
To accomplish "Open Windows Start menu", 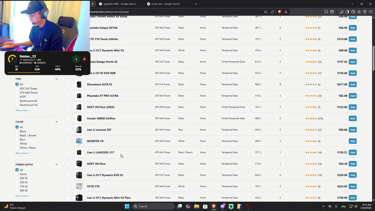I will [x=127, y=206].
